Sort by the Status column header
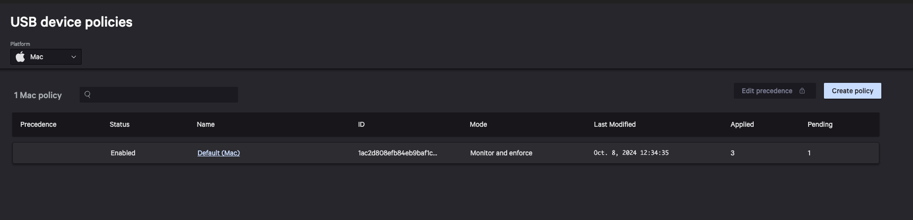 tap(119, 124)
